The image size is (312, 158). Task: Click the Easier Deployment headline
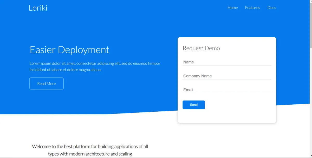coord(69,50)
